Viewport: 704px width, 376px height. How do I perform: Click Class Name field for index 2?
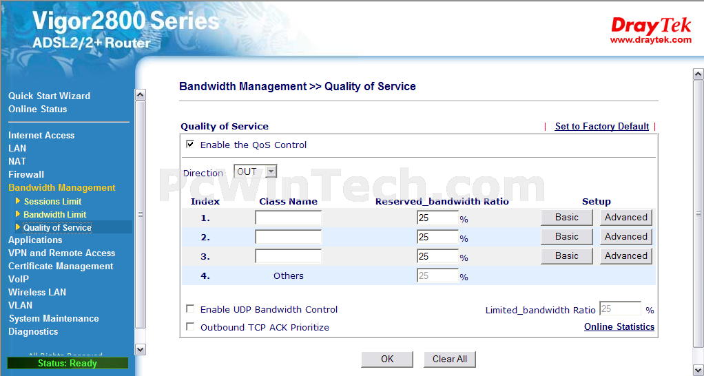click(x=288, y=237)
